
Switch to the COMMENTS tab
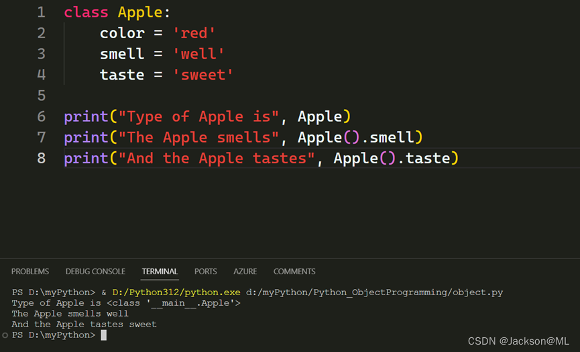(x=294, y=272)
